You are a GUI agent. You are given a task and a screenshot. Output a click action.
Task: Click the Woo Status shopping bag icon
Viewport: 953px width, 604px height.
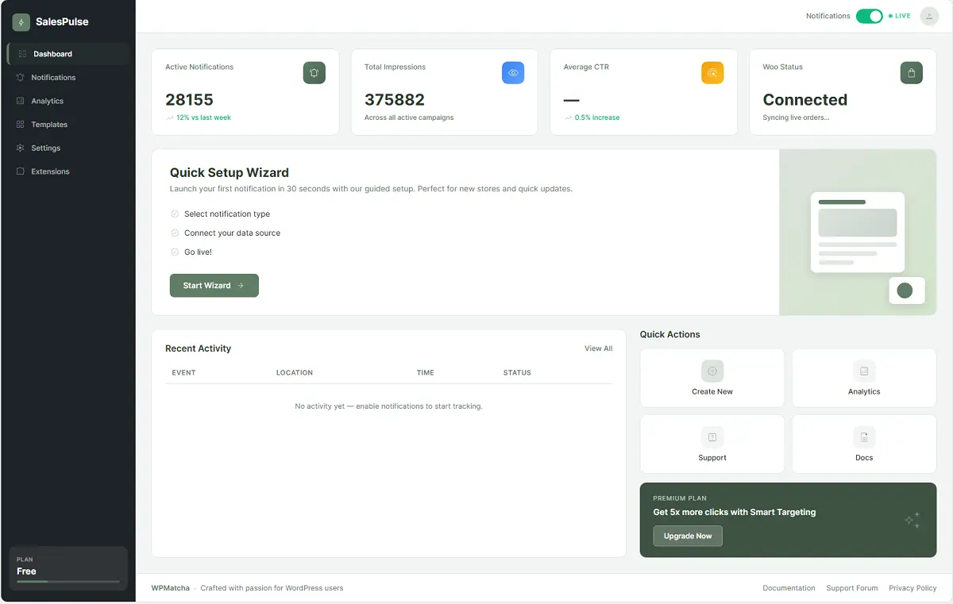[911, 73]
